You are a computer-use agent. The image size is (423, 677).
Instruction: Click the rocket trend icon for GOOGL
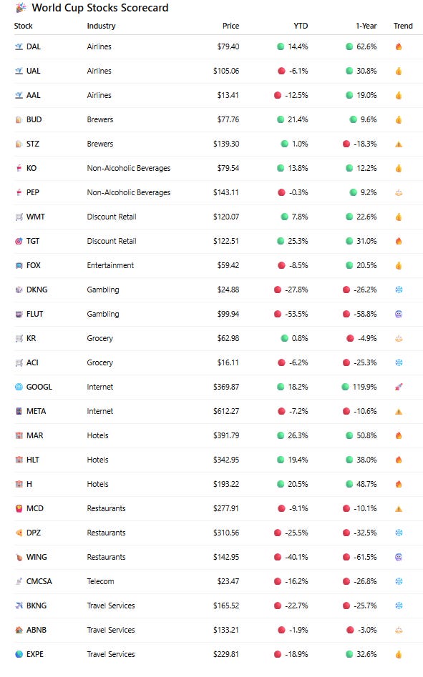[399, 387]
